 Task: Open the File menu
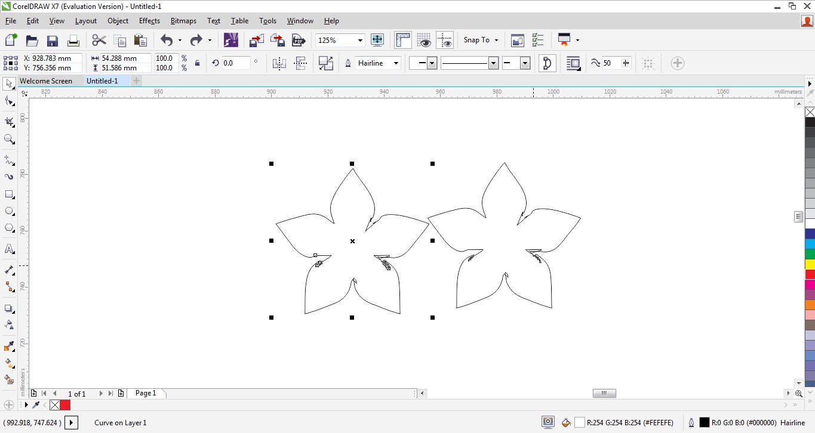(x=11, y=21)
